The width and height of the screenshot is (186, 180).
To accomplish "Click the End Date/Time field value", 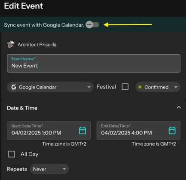I will (126, 133).
